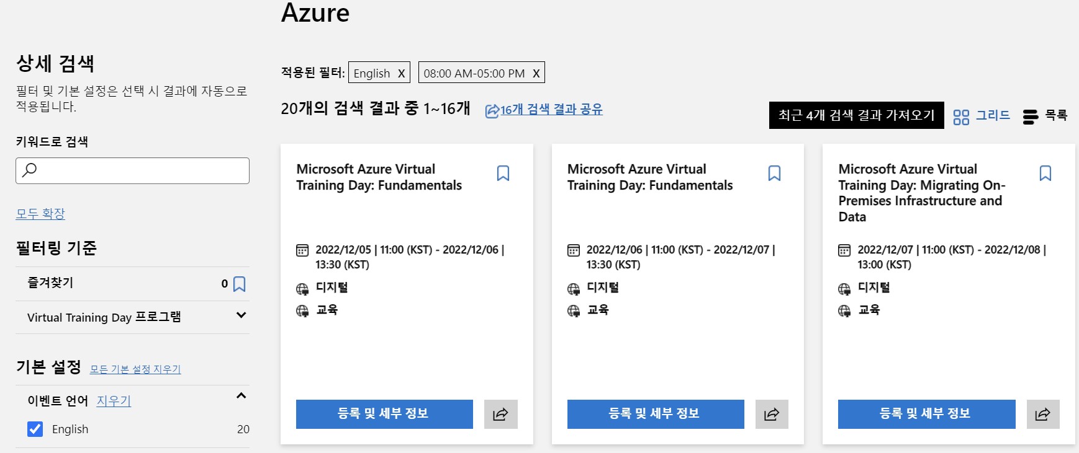Click share icon beside 16개 검색 결과 공유

click(x=492, y=111)
